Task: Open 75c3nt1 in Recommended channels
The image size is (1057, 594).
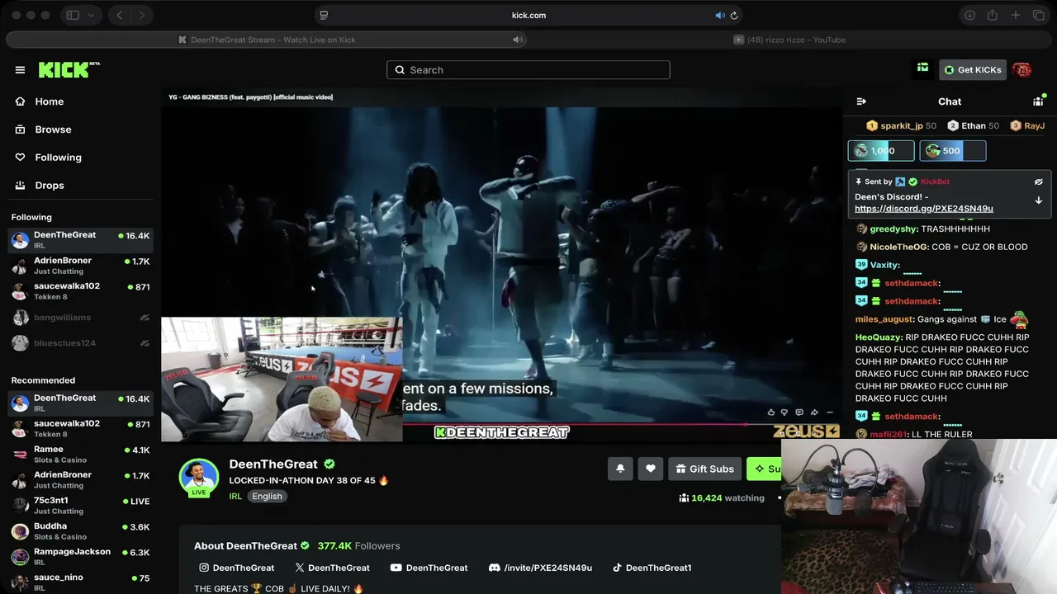Action: click(80, 506)
